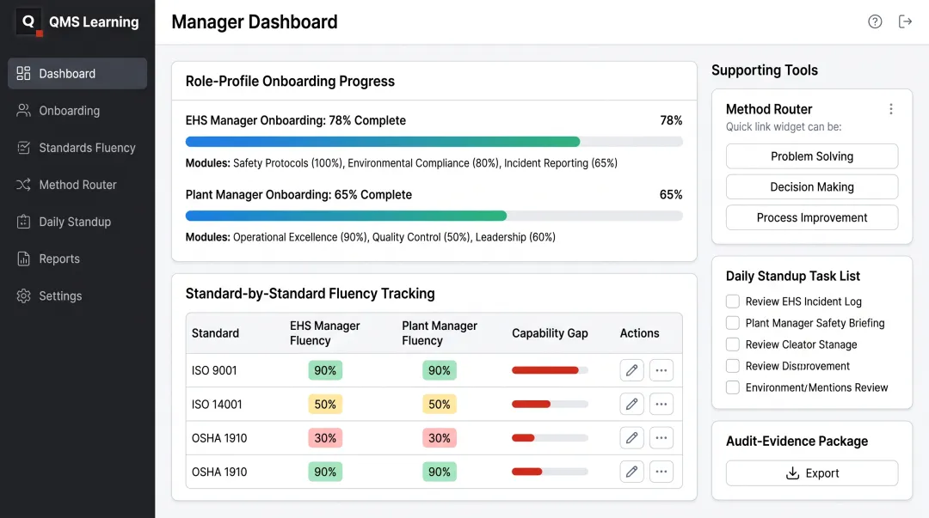Click the download icon on Export button
The height and width of the screenshot is (518, 929).
point(792,473)
